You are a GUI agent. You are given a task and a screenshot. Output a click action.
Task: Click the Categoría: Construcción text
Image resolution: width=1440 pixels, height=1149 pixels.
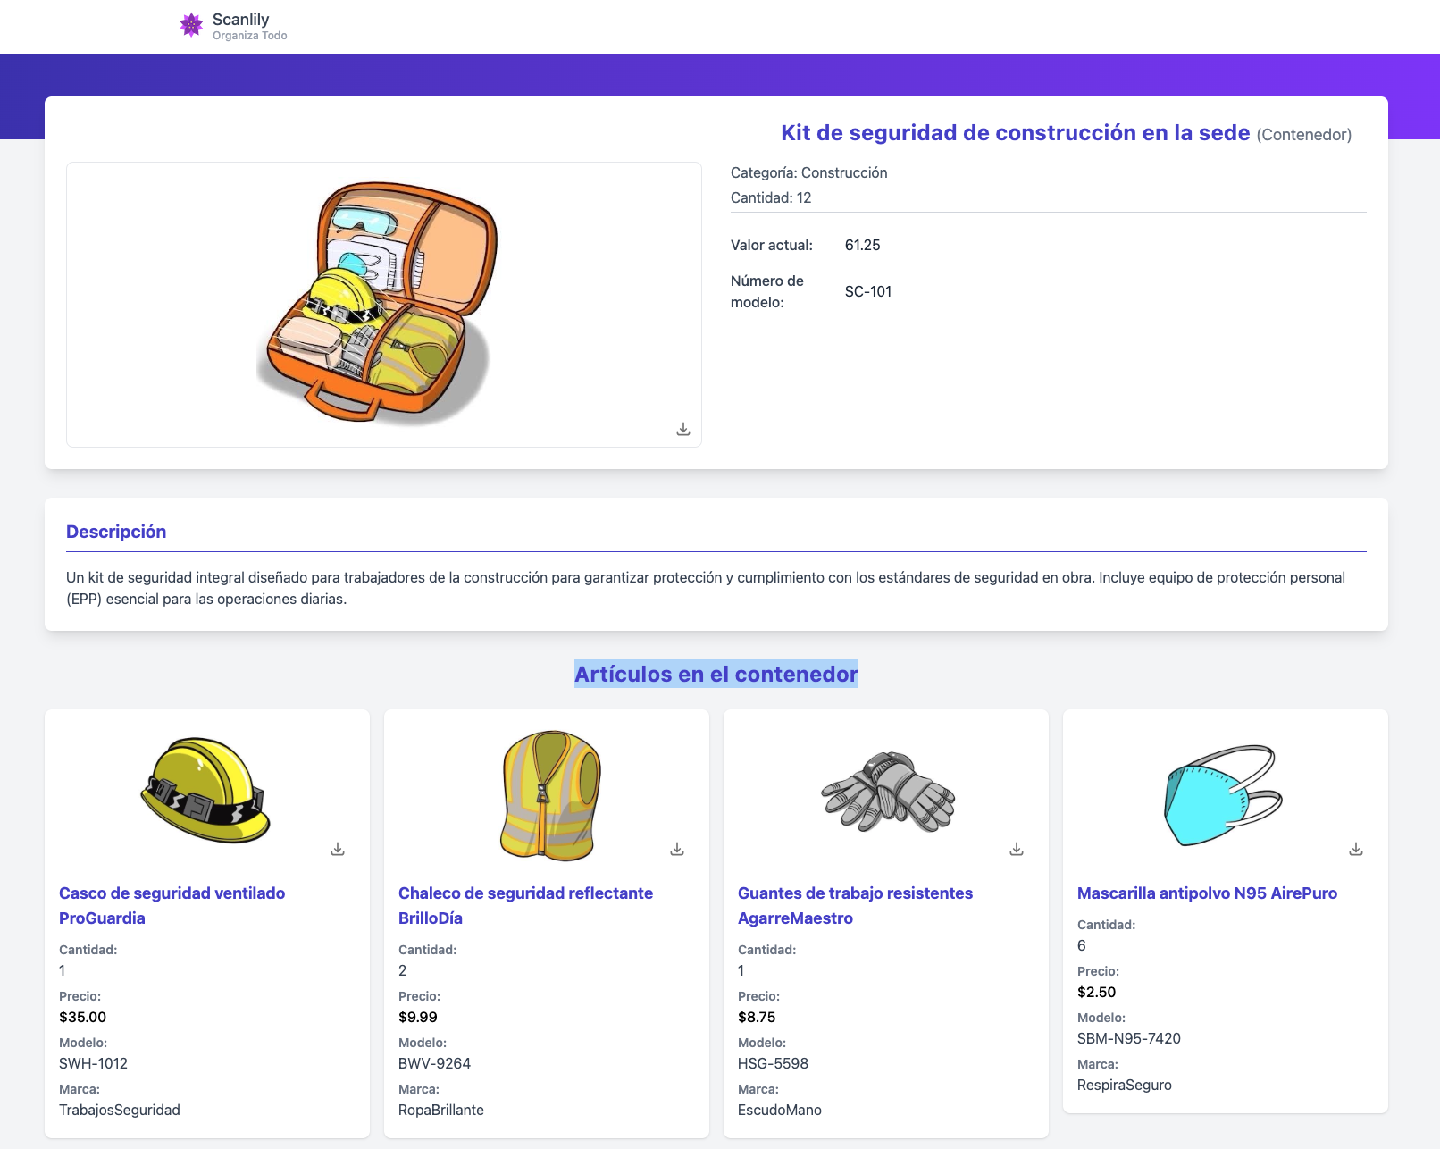tap(809, 172)
